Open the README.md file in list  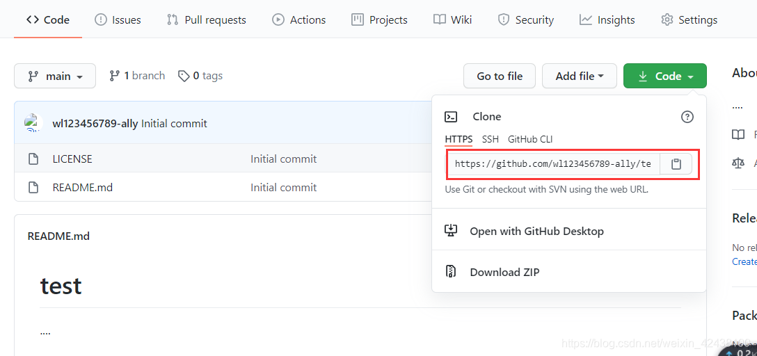click(83, 187)
